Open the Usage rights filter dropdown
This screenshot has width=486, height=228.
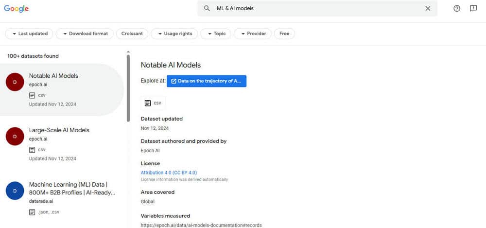pos(174,34)
